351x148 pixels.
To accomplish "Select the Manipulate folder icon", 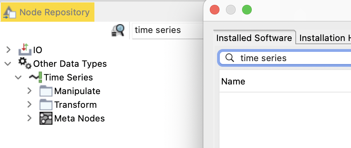I will [x=46, y=91].
